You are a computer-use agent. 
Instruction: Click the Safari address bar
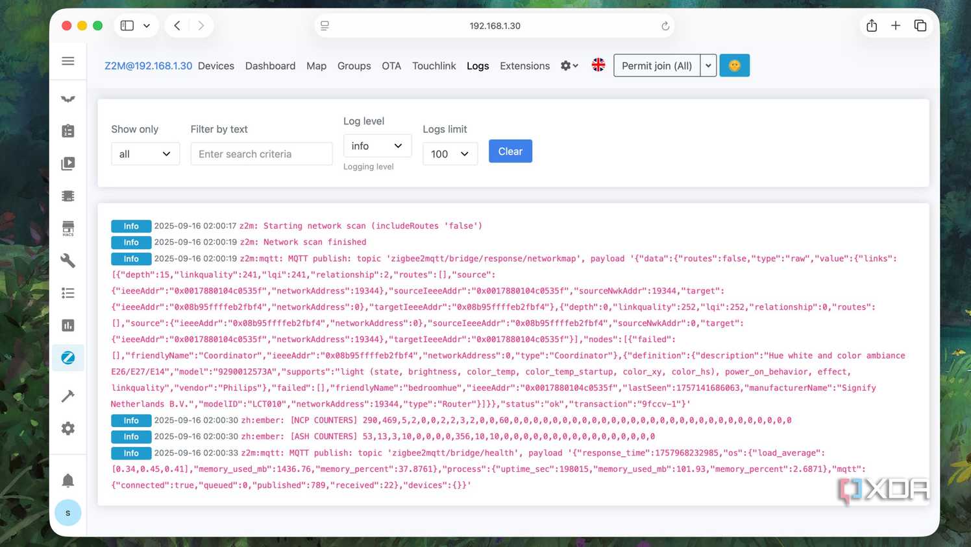tap(495, 26)
